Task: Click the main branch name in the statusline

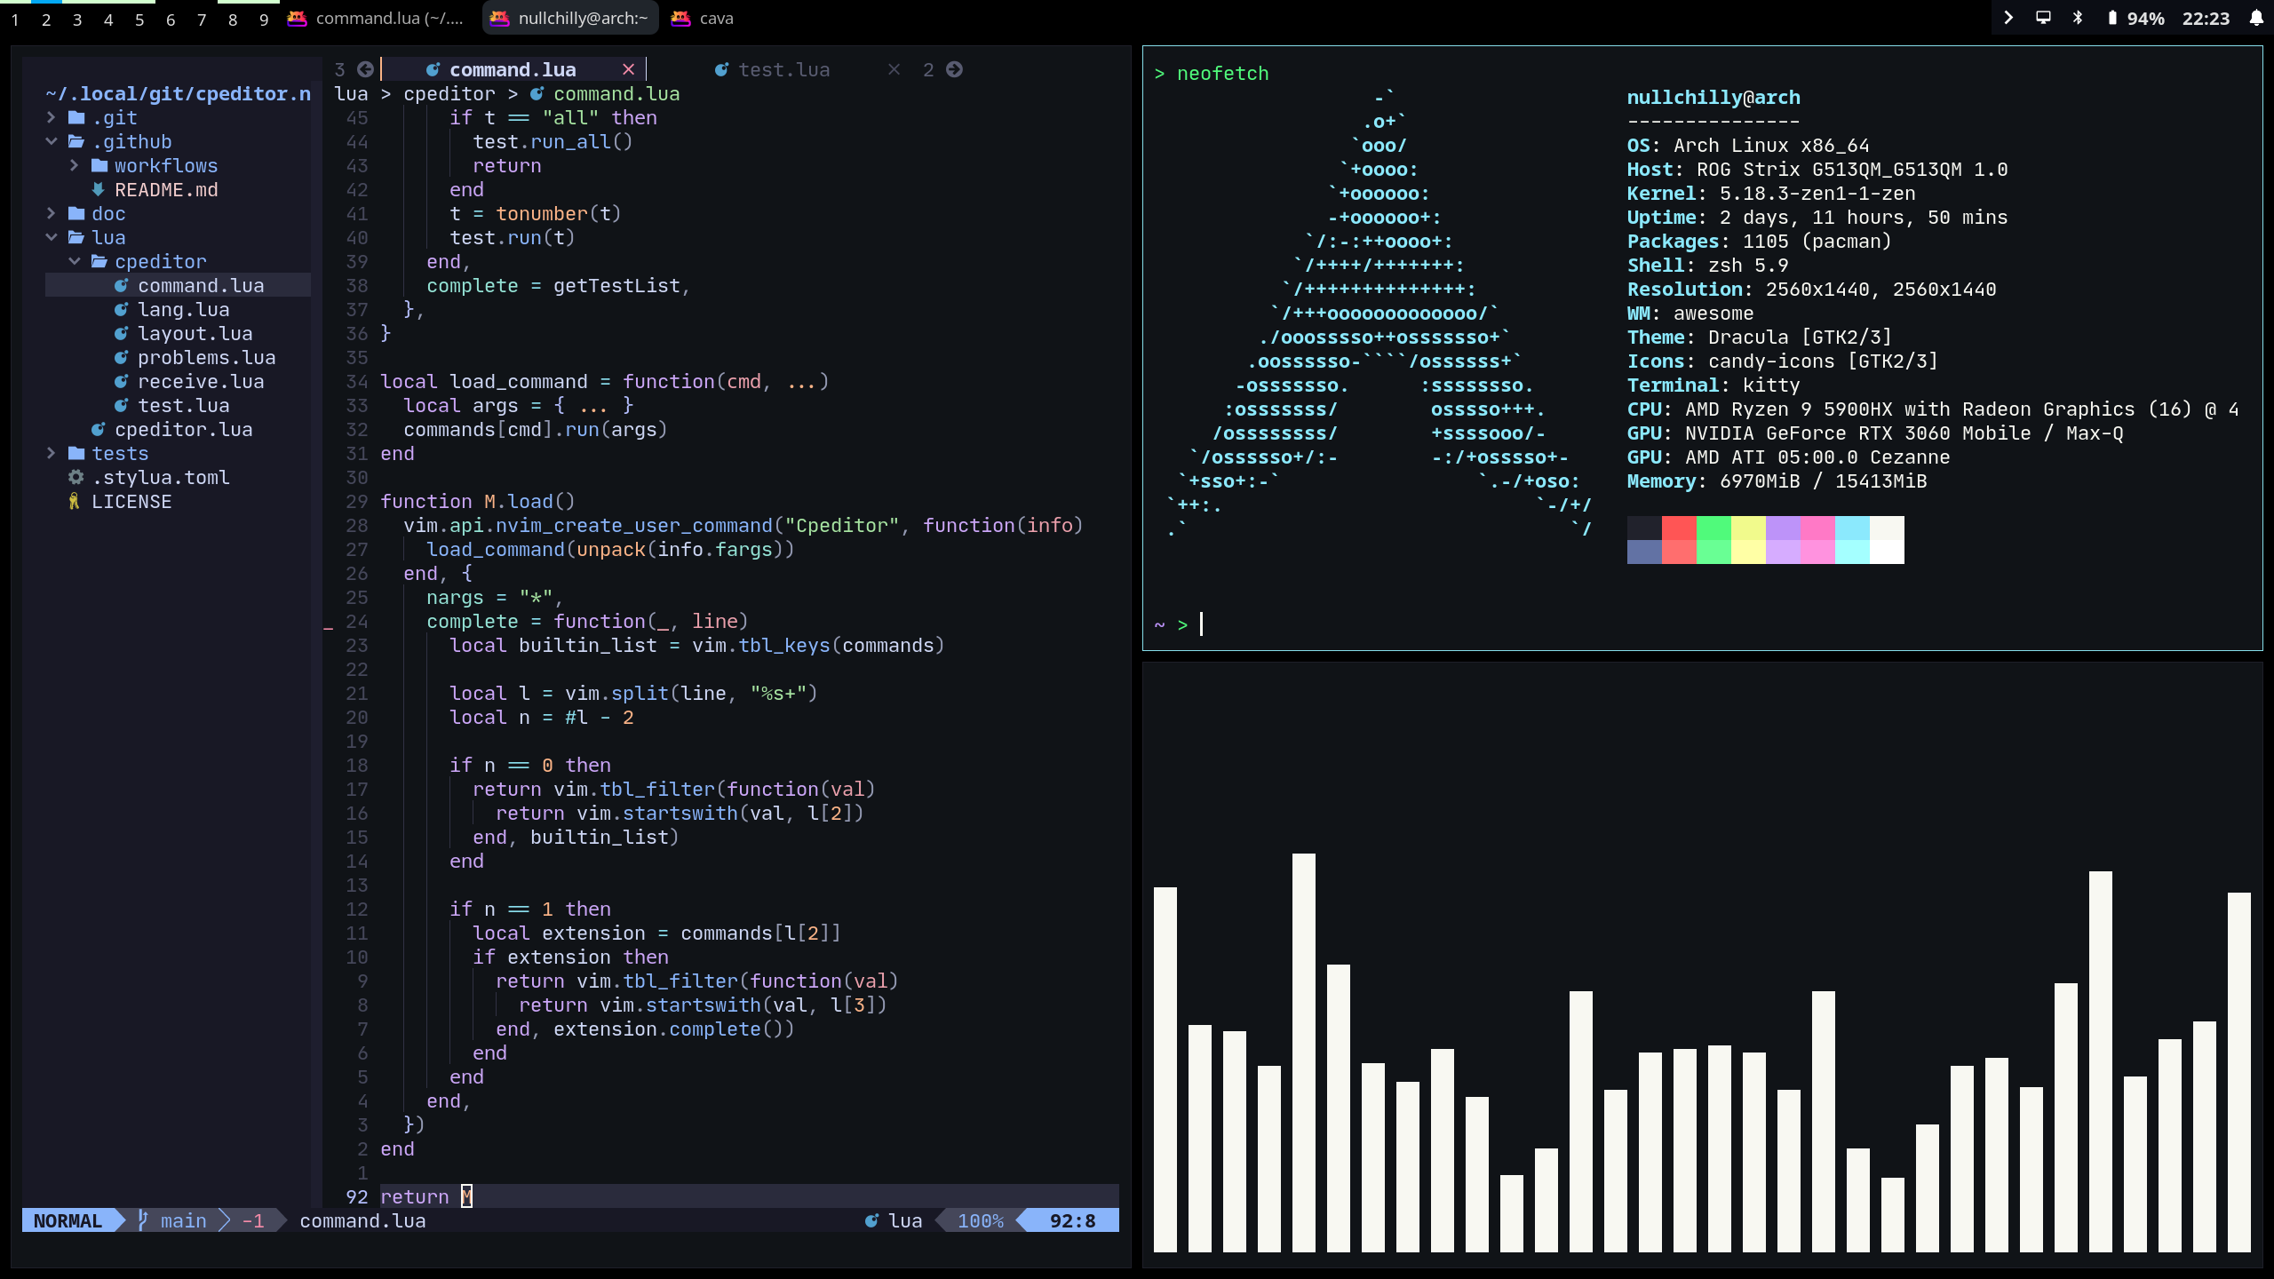Action: point(183,1220)
